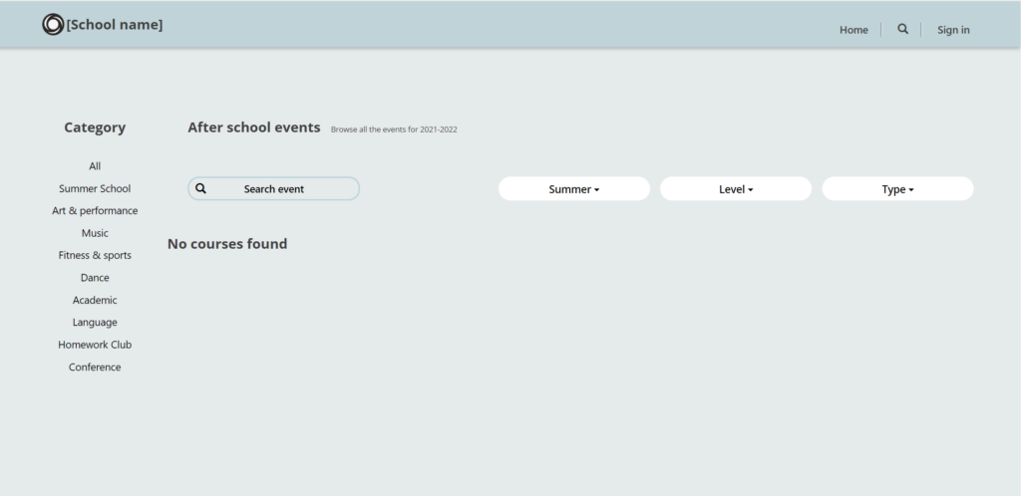Choose the Conference category
This screenshot has width=1021, height=496.
point(95,368)
